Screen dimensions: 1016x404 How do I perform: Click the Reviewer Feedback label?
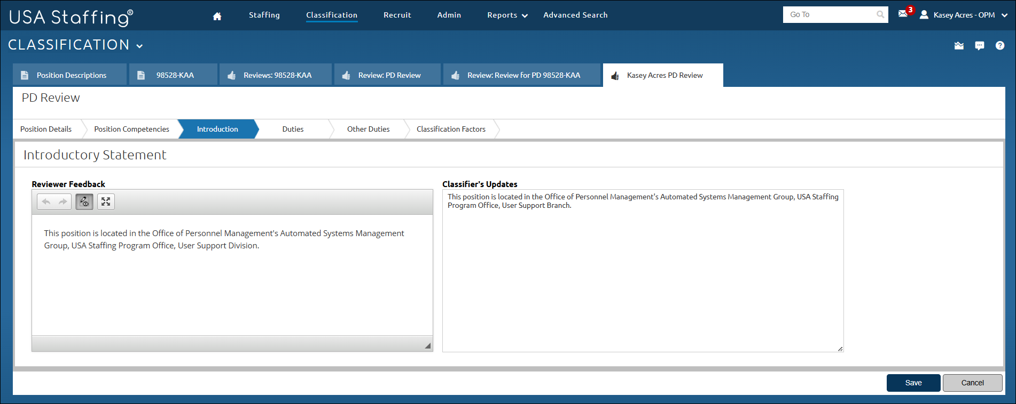click(x=68, y=184)
